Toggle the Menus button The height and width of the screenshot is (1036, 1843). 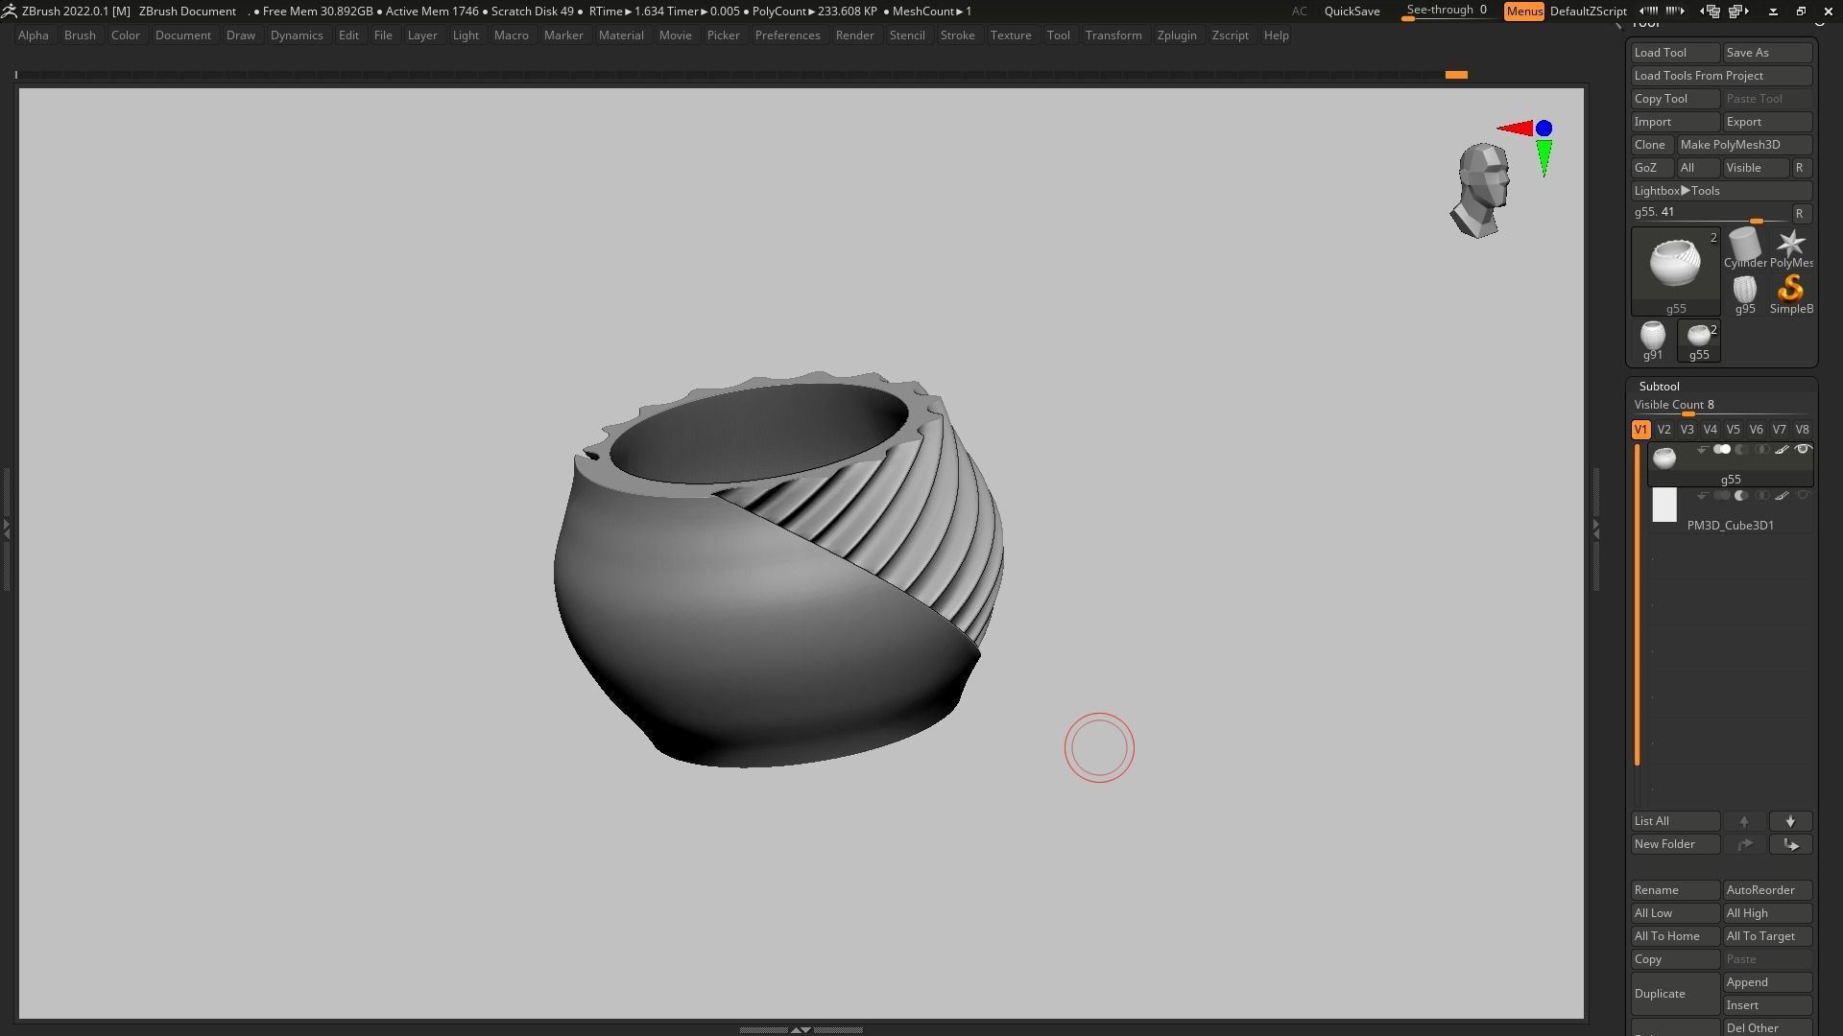(1523, 12)
